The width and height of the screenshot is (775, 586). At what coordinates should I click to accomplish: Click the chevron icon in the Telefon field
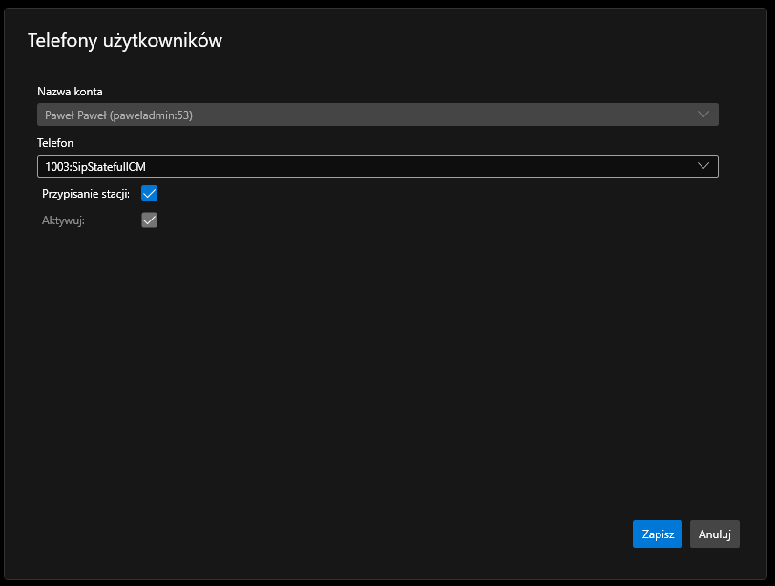[703, 166]
